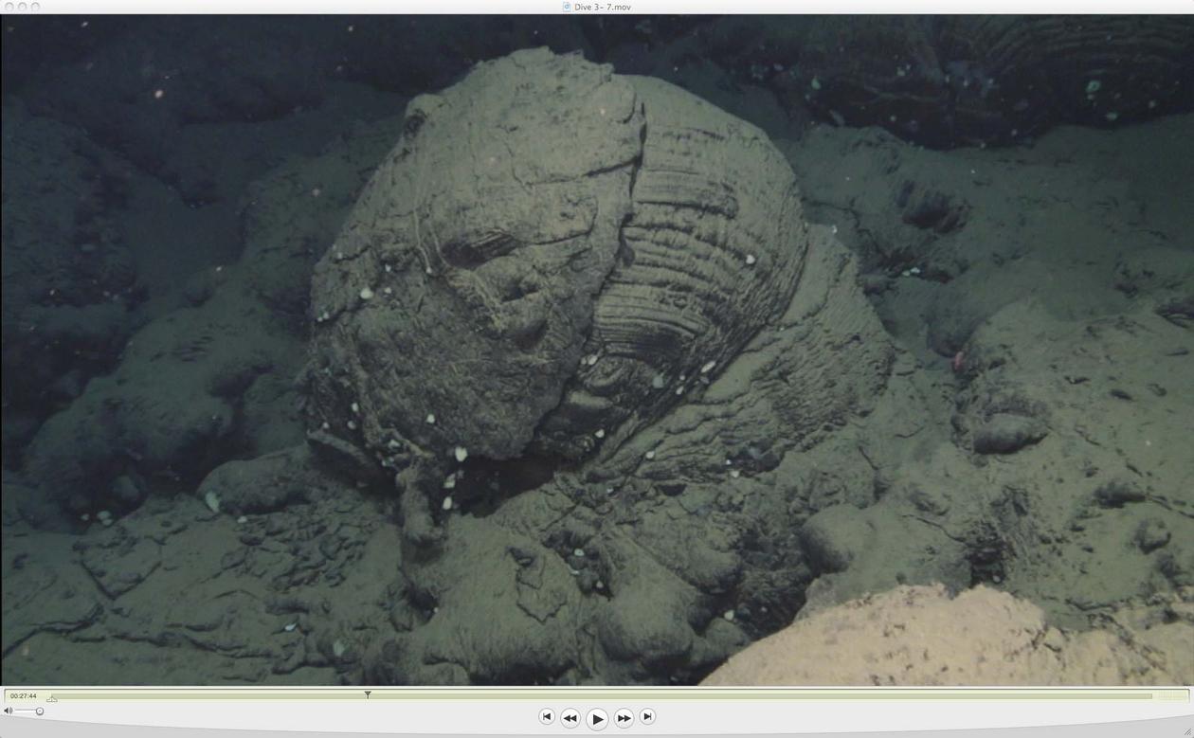1194x738 pixels.
Task: Click the rewind button
Action: point(570,718)
